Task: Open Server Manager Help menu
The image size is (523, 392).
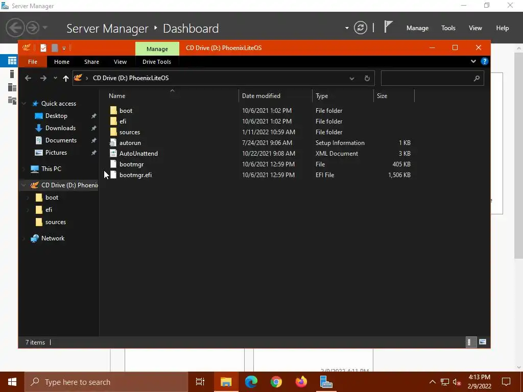Action: 502,28
